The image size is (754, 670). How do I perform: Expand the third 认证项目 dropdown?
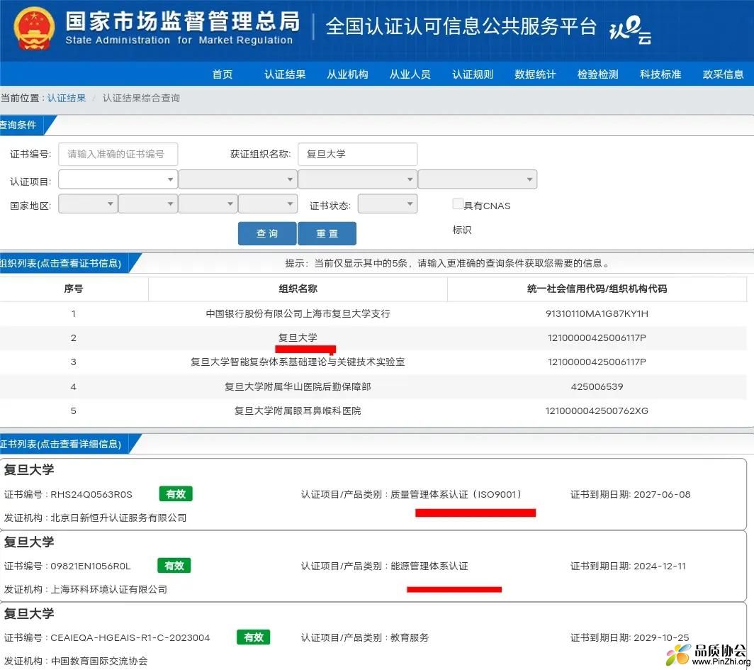(x=357, y=179)
